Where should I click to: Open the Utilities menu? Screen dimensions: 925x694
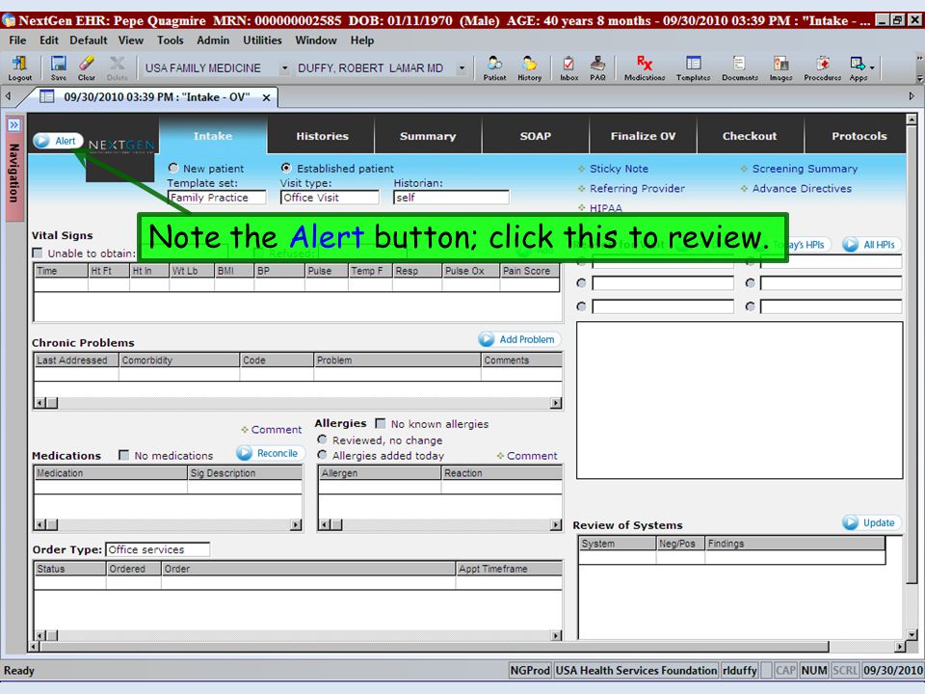point(262,40)
